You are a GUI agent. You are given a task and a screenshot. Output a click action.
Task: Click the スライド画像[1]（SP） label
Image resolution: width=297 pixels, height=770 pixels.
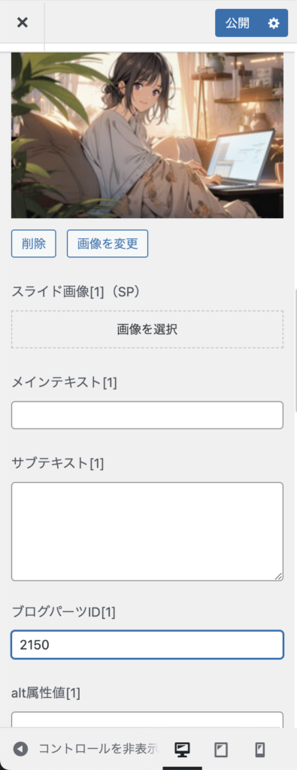tap(77, 292)
